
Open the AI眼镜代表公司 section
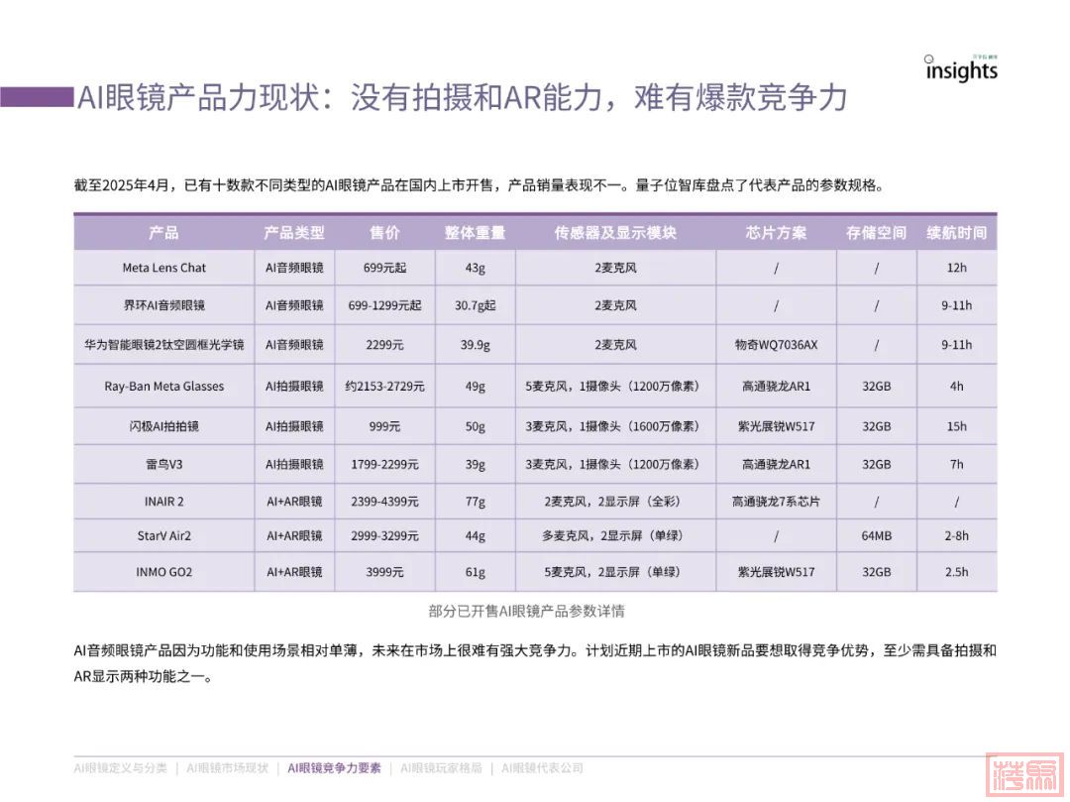542,767
